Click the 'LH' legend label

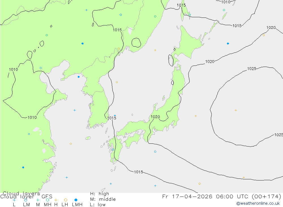pyautogui.click(x=65, y=205)
